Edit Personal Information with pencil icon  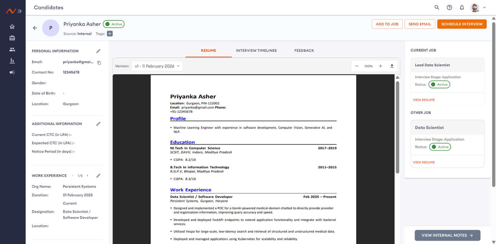[98, 51]
